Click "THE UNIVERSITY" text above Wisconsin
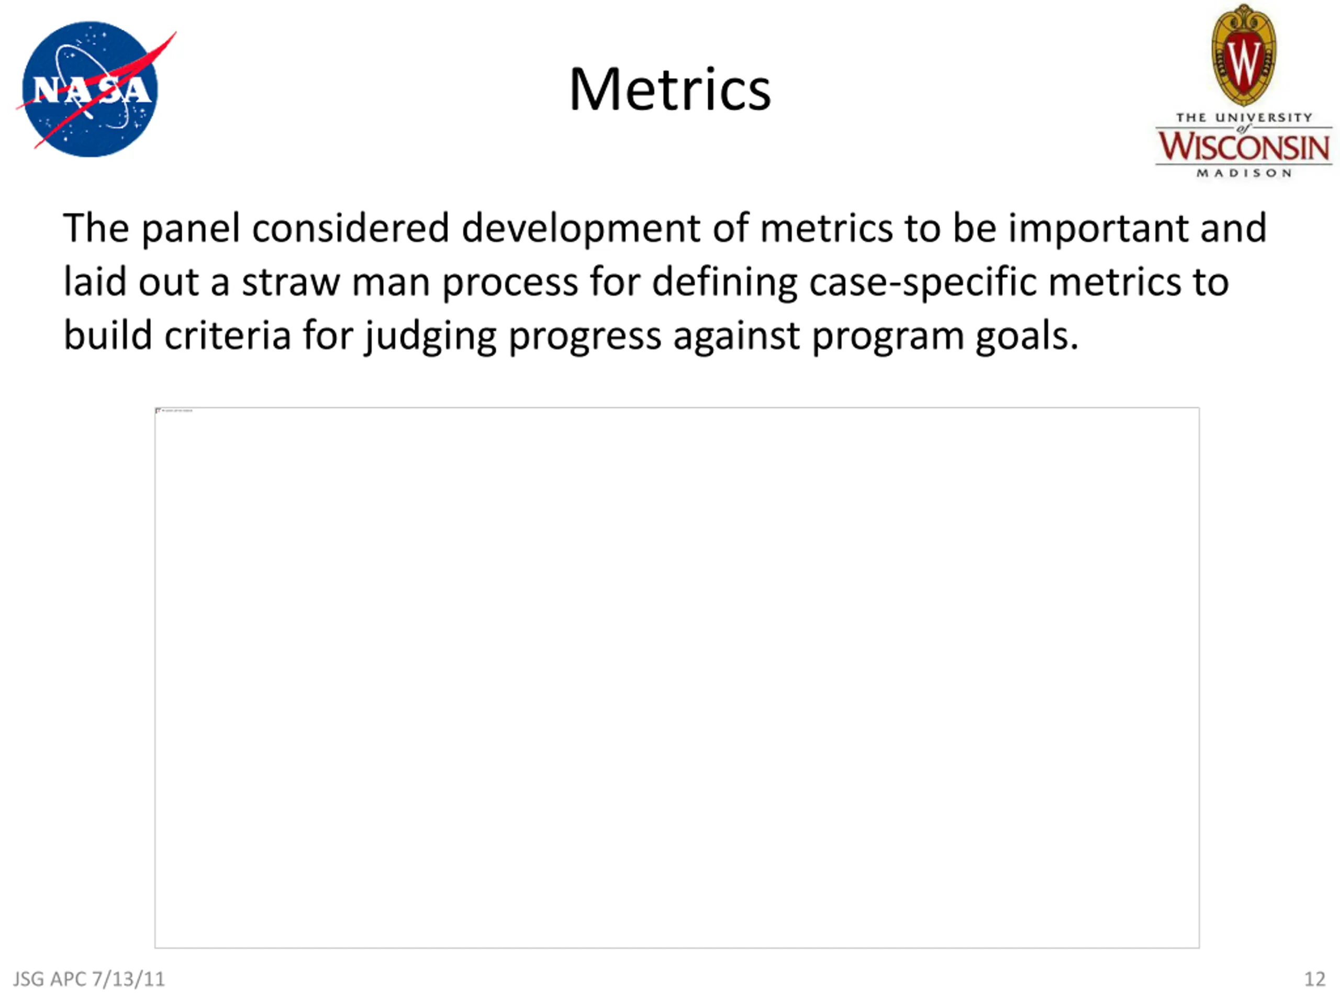The height and width of the screenshot is (1005, 1340). pos(1244,118)
